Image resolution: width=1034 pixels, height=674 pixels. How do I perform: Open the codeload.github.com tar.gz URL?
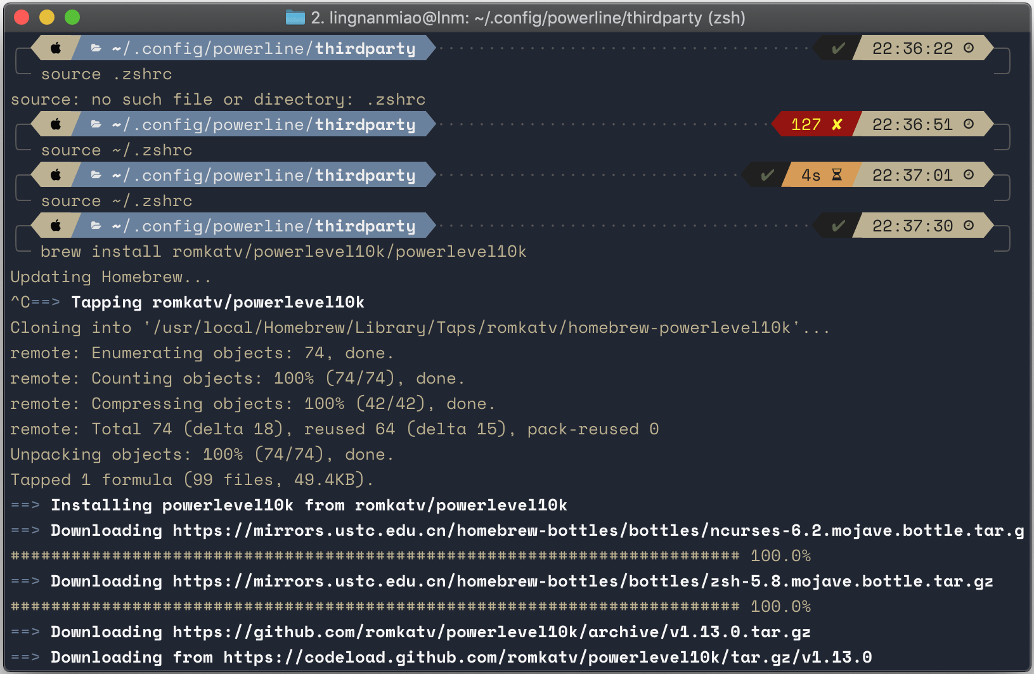click(547, 658)
